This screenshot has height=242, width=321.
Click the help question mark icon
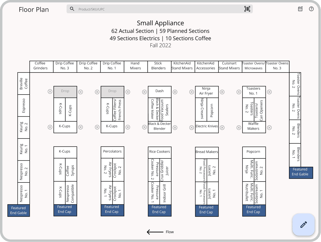[x=311, y=9]
